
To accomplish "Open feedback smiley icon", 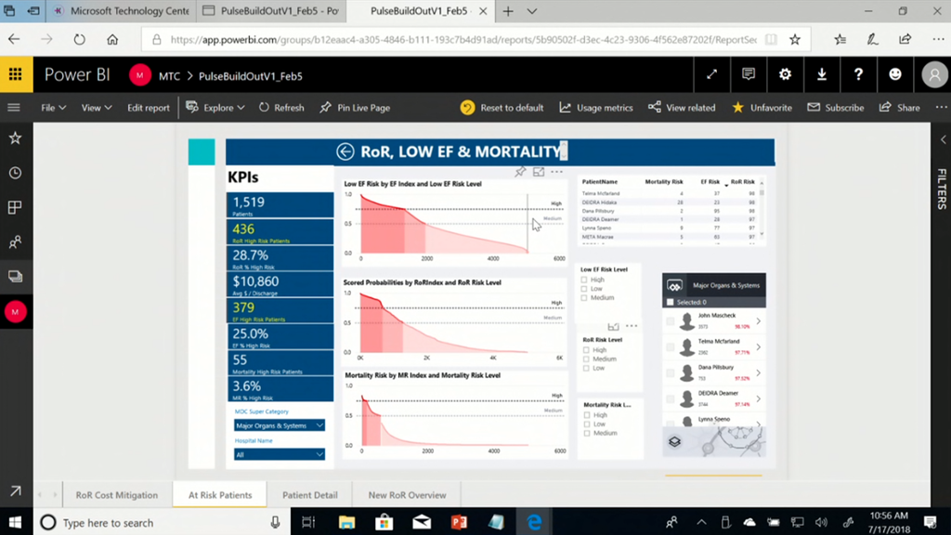I will pyautogui.click(x=895, y=74).
